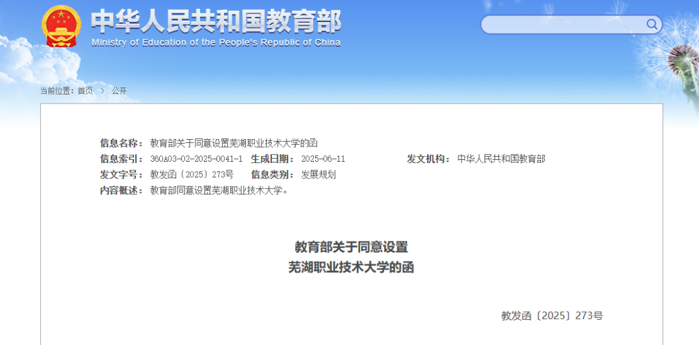Select summary 教育部同意设置芜湖职业技术大学。
Viewport: 699px width, 345px height.
(x=219, y=190)
